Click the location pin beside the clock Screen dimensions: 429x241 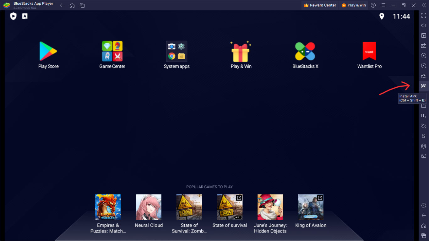pos(382,16)
